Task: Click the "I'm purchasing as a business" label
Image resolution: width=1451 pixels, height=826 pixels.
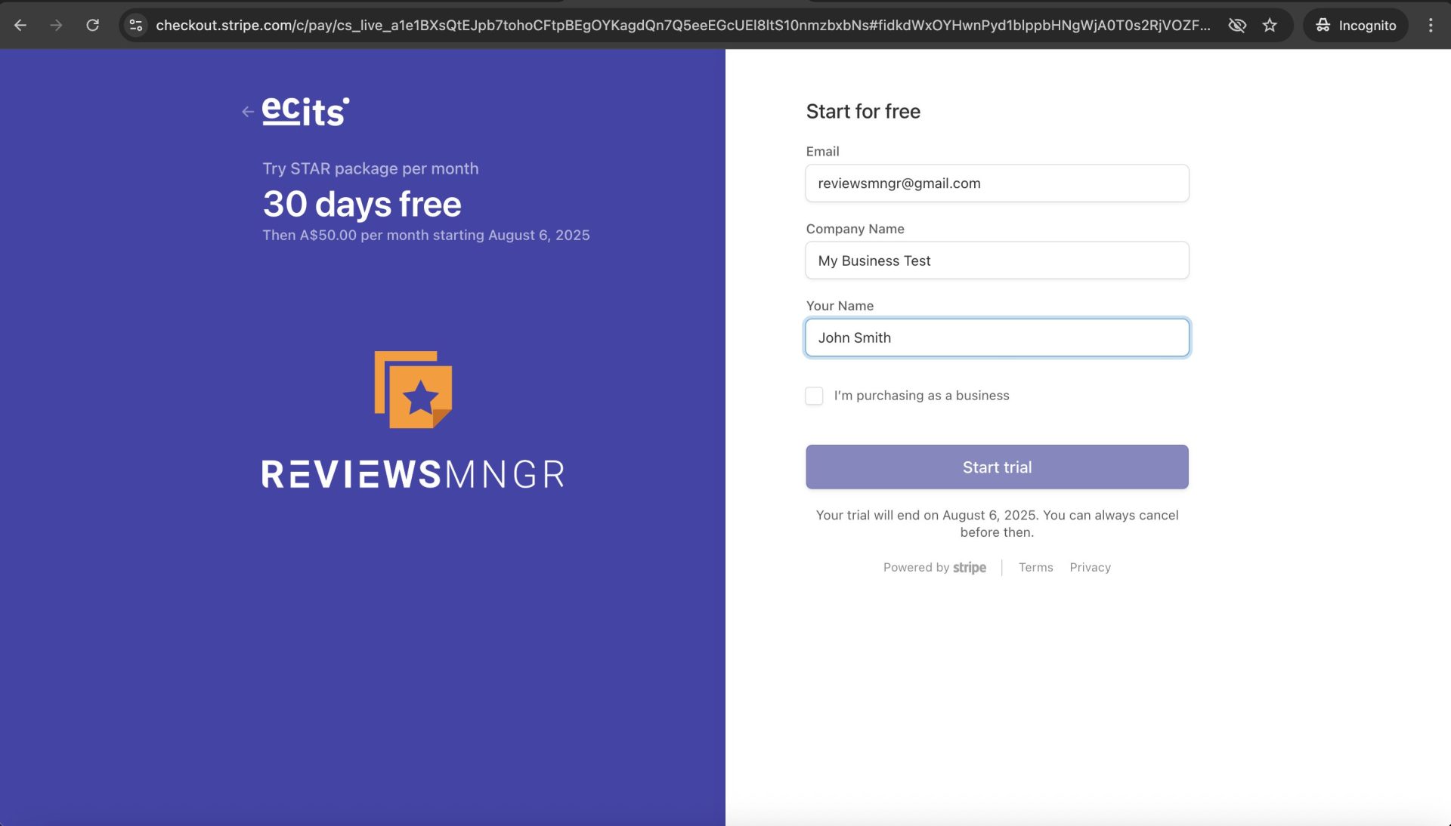Action: 921,396
